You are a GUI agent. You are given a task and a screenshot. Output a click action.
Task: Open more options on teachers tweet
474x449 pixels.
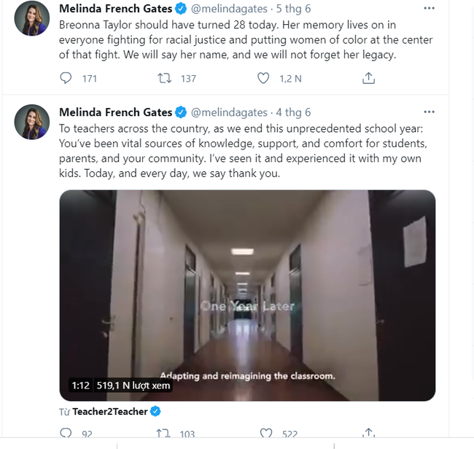429,112
